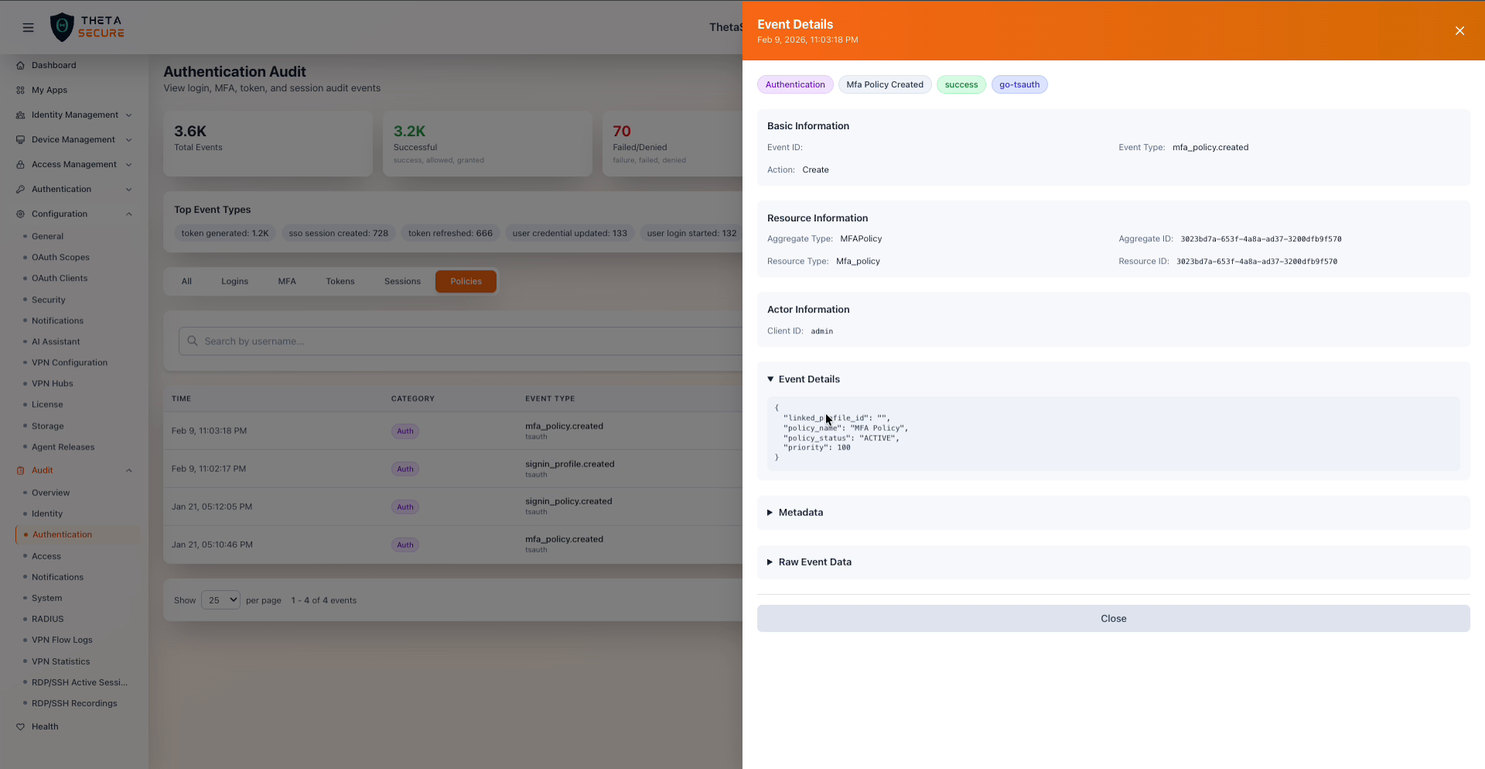
Task: Switch to the Logins tab
Action: click(234, 282)
